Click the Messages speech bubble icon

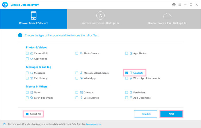click(x=32, y=73)
